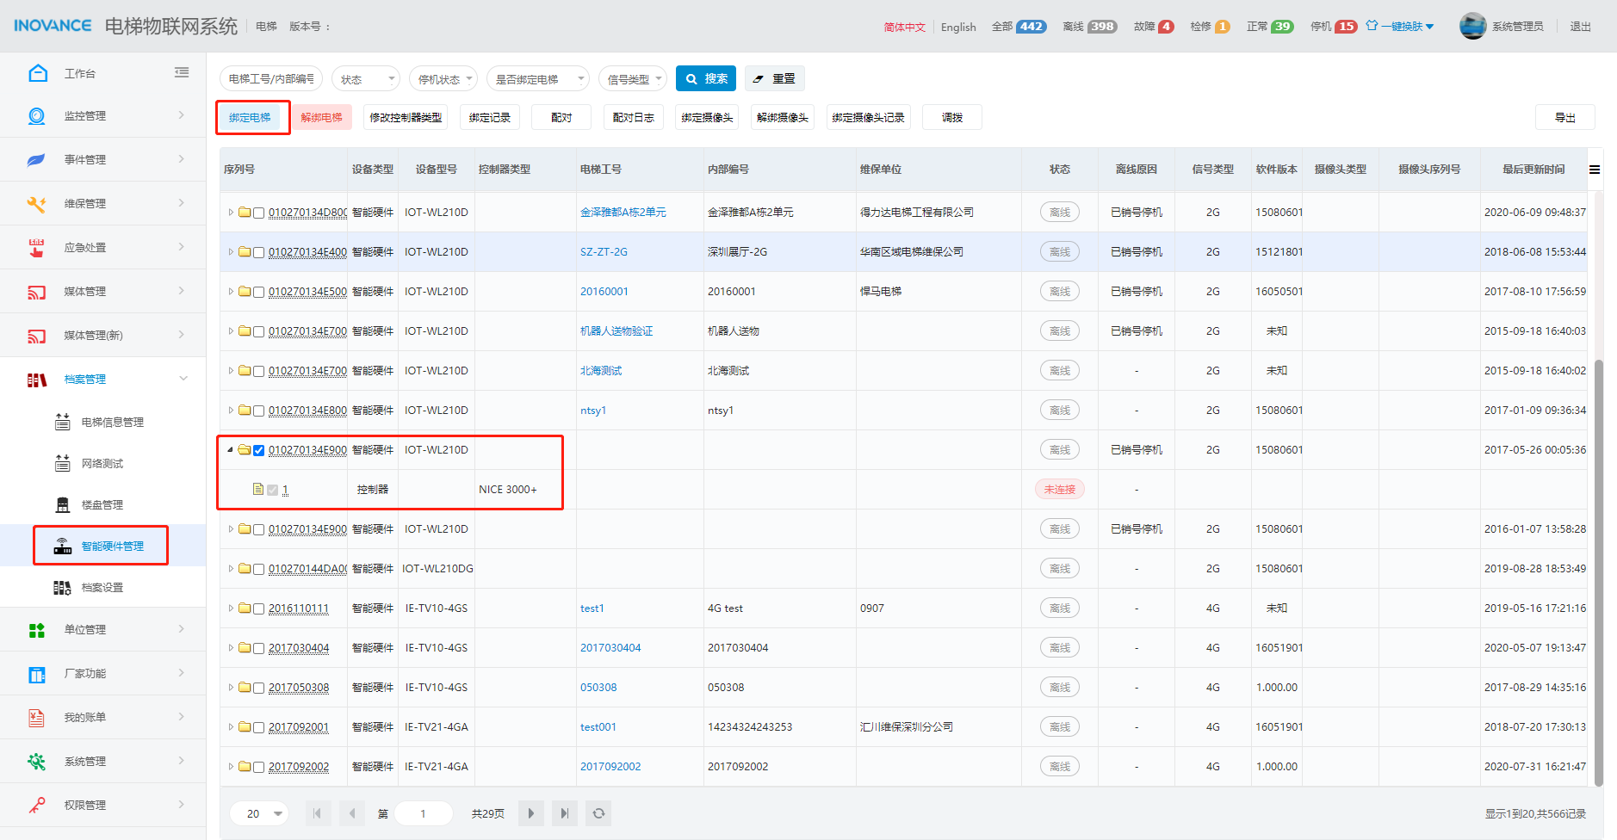Click the table column settings icon
This screenshot has height=840, width=1617.
(1595, 170)
